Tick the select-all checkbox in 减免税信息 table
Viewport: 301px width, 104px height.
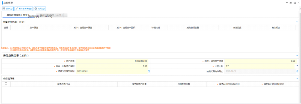click(6, 84)
